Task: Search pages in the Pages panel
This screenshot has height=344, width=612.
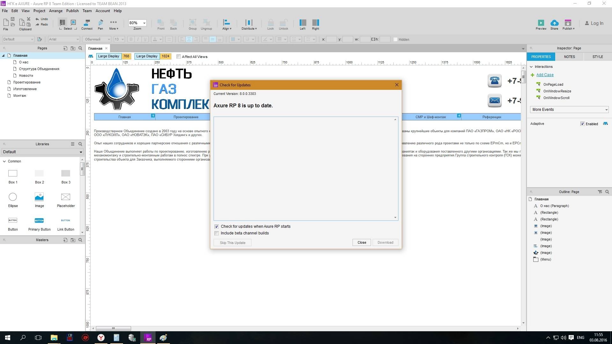Action: pyautogui.click(x=80, y=48)
